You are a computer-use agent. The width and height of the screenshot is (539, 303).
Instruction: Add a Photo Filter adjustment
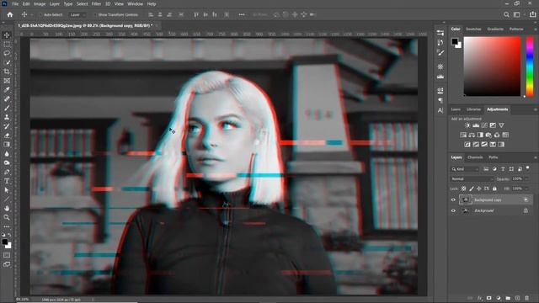488,135
